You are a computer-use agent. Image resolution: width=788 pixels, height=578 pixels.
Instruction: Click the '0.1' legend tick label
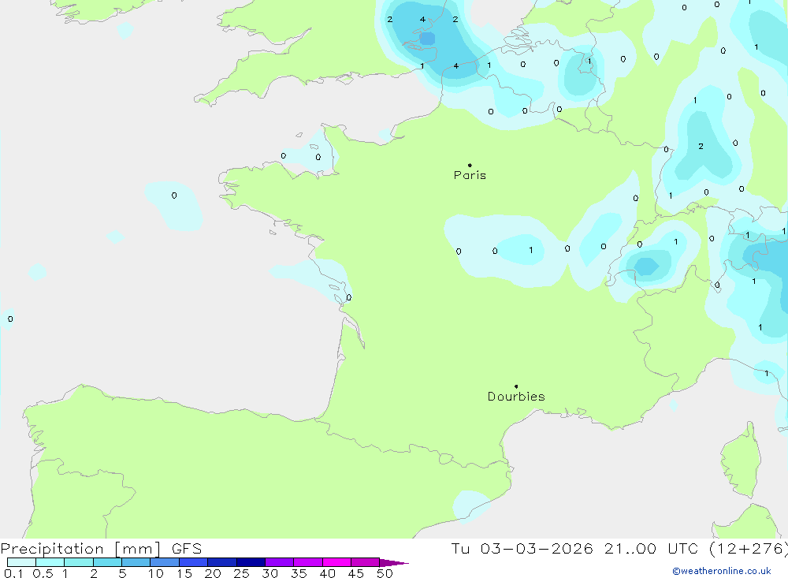(x=13, y=573)
